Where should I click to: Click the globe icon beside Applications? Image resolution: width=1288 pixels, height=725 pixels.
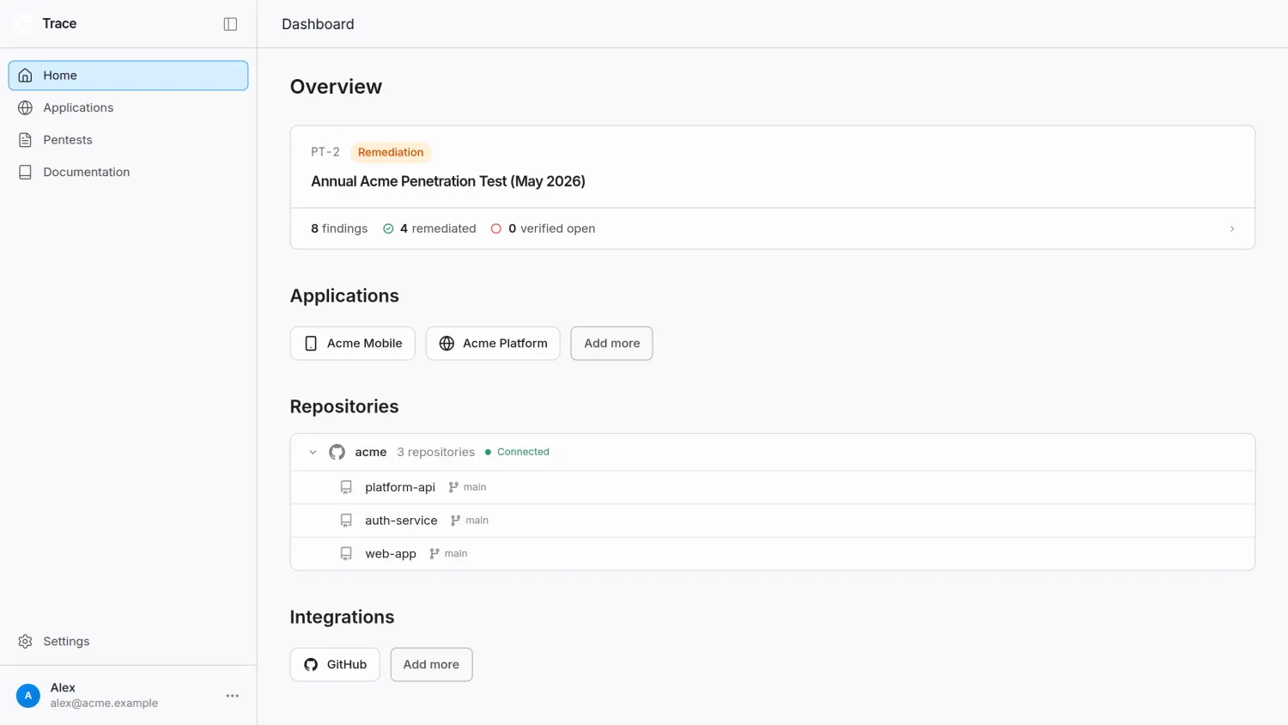tap(26, 107)
